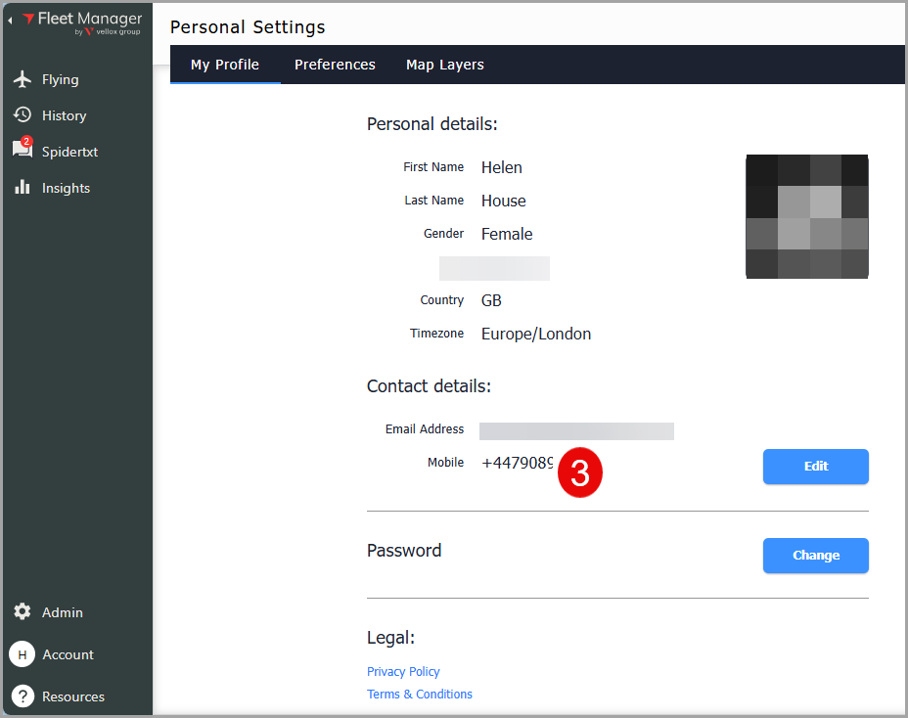This screenshot has height=718, width=908.
Task: Click the Account avatar with letter H
Action: (22, 654)
